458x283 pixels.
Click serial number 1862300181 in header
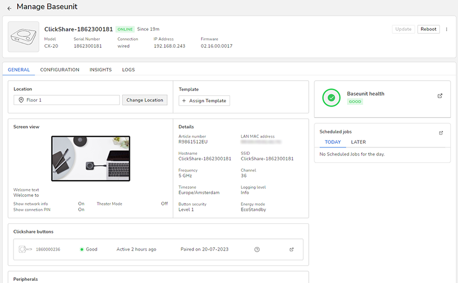click(x=88, y=46)
